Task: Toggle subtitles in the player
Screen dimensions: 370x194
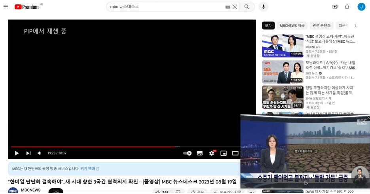Action: coord(199,153)
